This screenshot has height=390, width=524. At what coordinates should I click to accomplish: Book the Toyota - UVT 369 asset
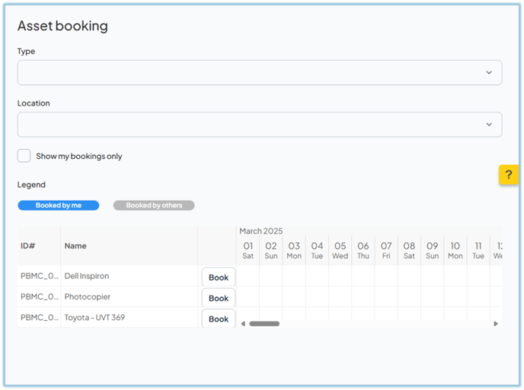coord(219,319)
